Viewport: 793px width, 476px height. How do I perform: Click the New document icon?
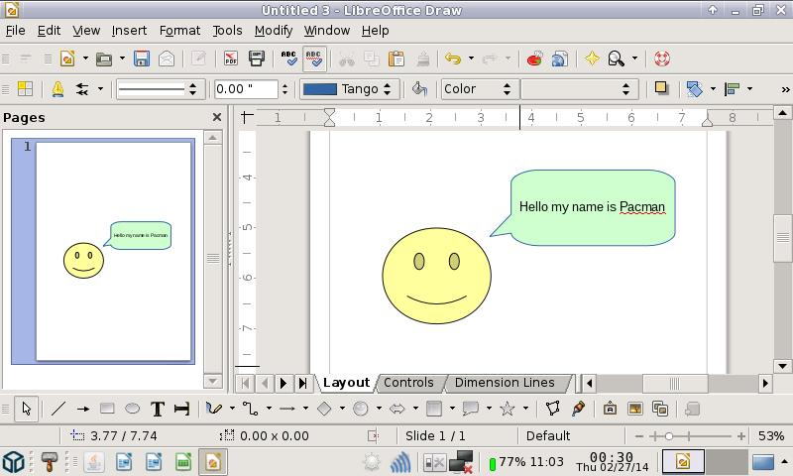[x=67, y=59]
